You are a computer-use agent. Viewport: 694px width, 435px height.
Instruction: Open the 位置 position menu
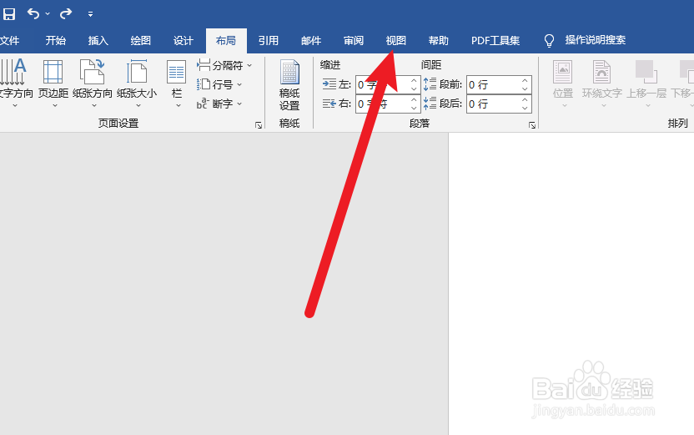563,83
